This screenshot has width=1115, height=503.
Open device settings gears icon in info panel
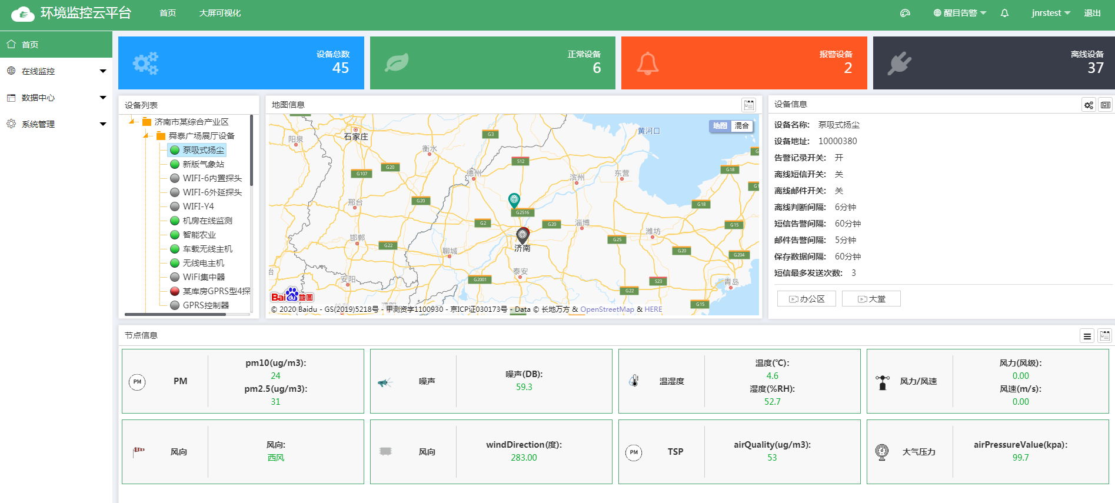pos(1089,105)
